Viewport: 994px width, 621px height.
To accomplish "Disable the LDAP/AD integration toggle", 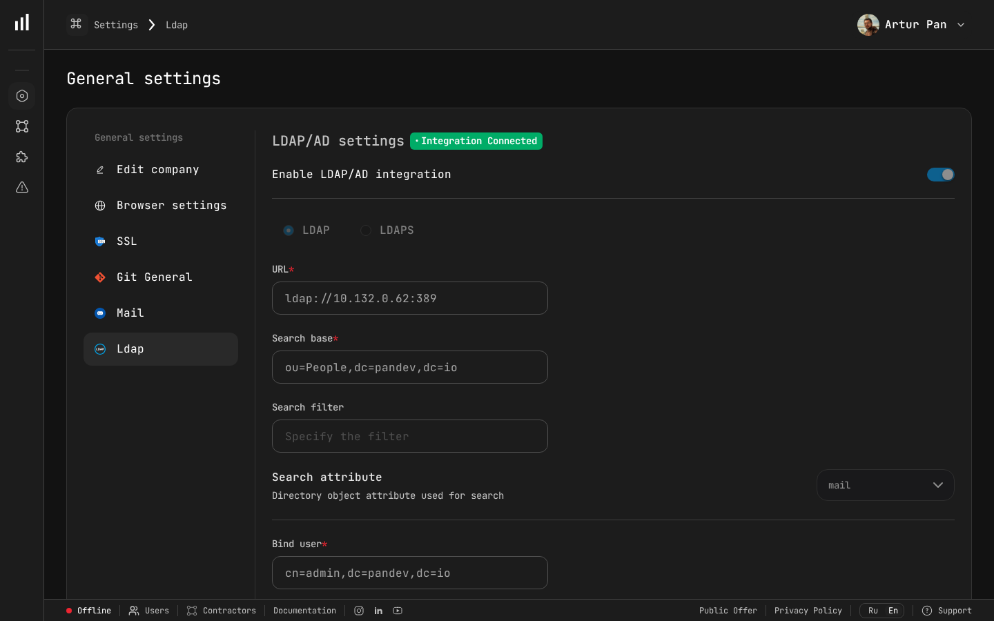I will (940, 175).
